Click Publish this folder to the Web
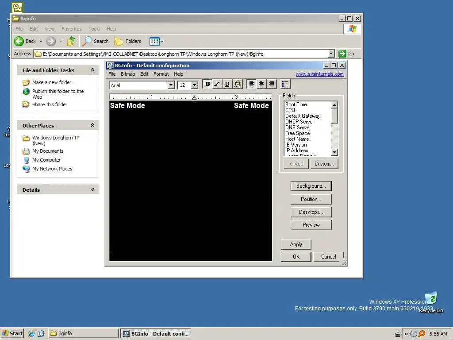This screenshot has height=340, width=453. click(58, 94)
